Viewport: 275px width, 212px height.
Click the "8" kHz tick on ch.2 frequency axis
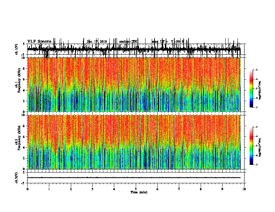coord(24,126)
